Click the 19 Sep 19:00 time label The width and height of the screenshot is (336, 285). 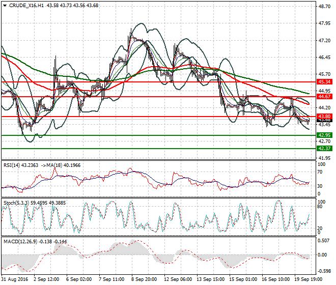coord(308,279)
